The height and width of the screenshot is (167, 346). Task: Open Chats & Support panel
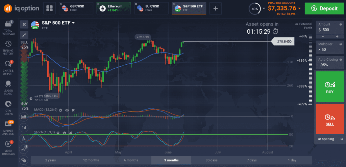[8, 67]
